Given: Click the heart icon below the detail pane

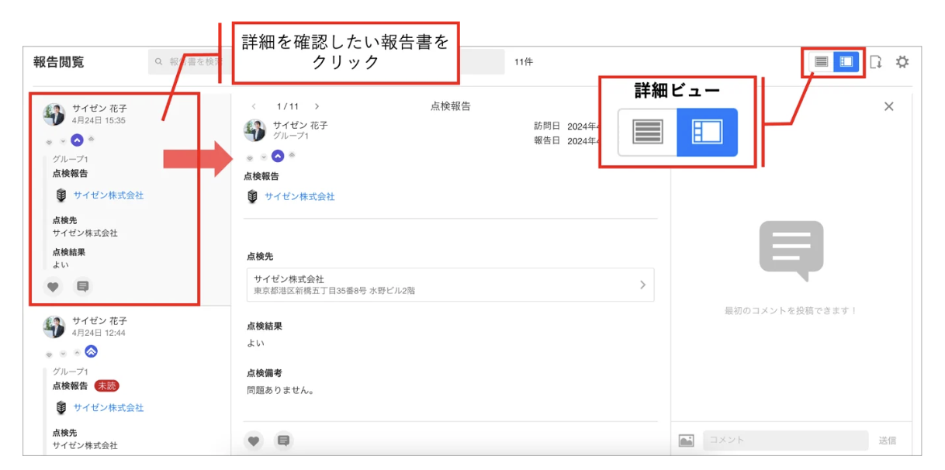Looking at the screenshot, I should pyautogui.click(x=254, y=441).
